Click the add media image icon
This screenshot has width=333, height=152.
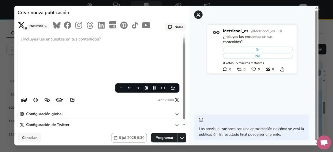(x=24, y=100)
